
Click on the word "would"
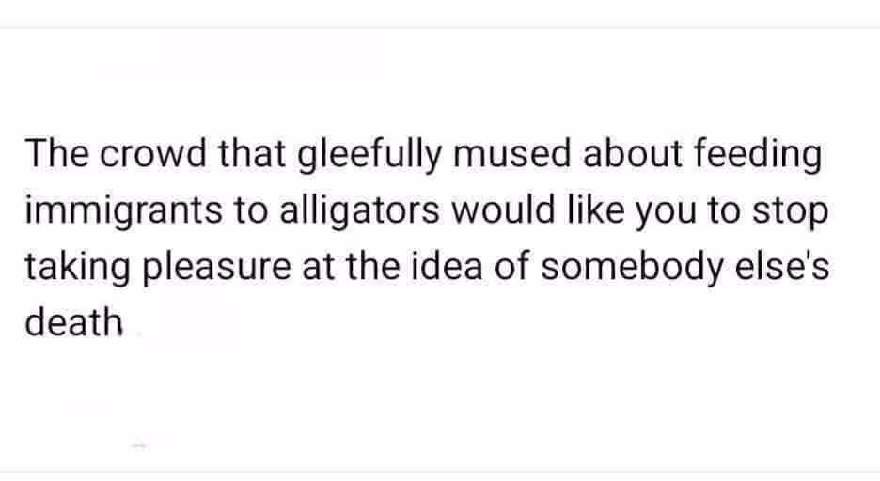pos(500,210)
